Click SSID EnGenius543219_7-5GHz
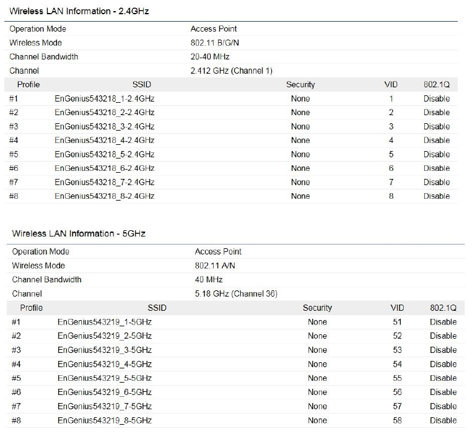Viewport: 472px width, 434px height. point(105,406)
